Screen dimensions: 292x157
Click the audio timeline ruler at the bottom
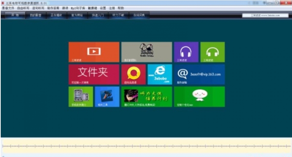click(x=146, y=146)
